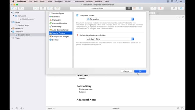Collapse the Research folder triangle

coord(11,28)
